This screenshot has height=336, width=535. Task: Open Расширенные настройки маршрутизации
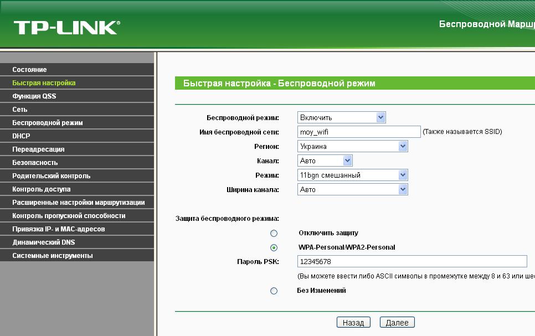point(77,203)
